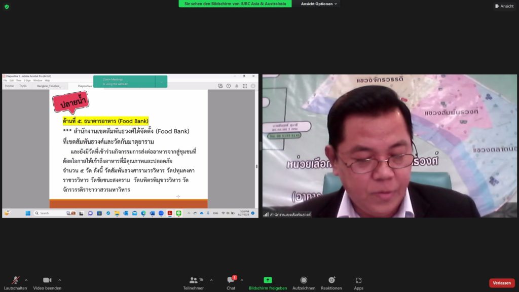
Task: Click the green encryption shield icon
Action: (7, 7)
